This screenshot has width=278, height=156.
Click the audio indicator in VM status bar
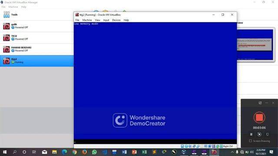(x=190, y=146)
